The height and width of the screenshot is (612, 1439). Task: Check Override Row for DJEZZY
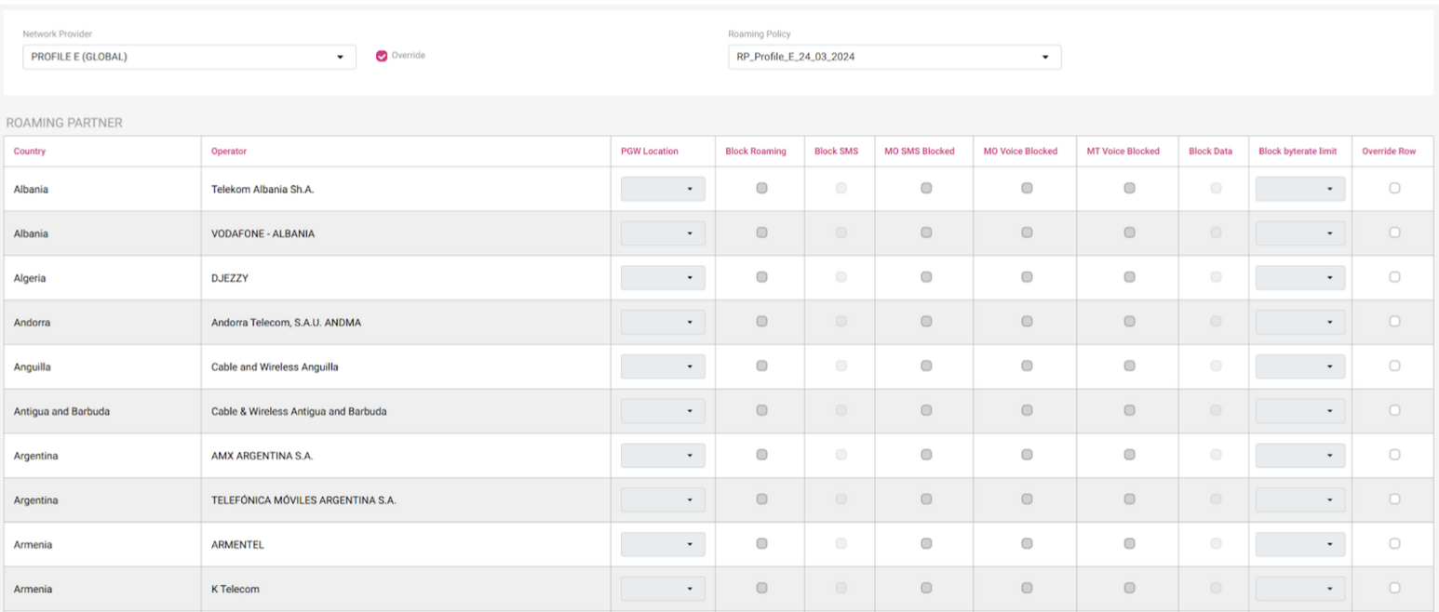coord(1394,276)
